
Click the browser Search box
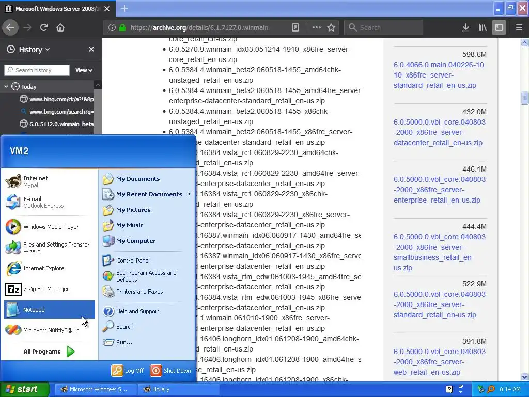(x=384, y=28)
